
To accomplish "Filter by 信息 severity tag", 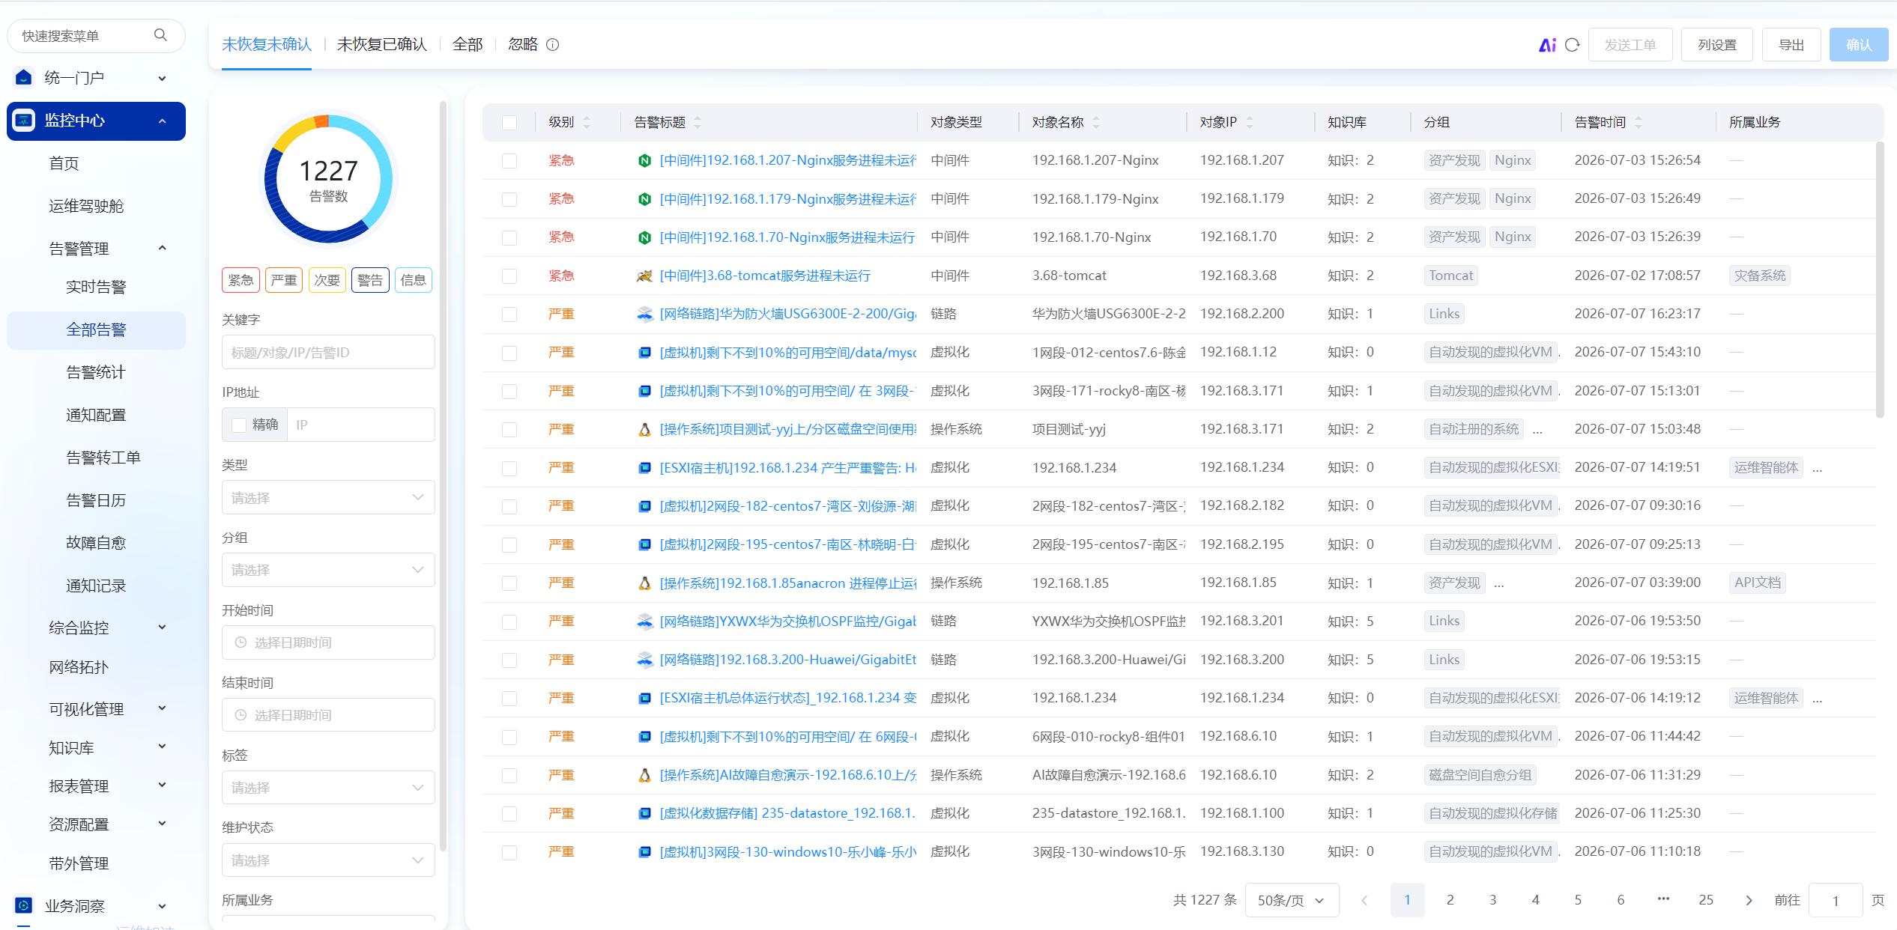I will 413,280.
